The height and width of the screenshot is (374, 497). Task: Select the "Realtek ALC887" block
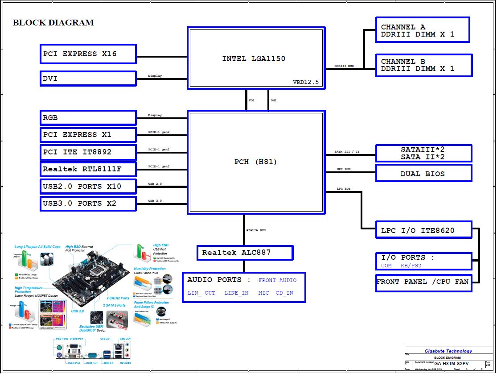coord(245,253)
